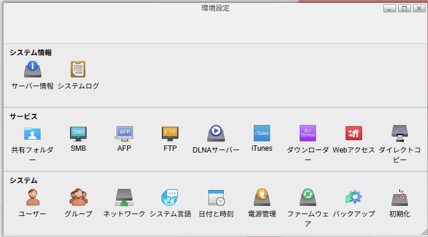The height and width of the screenshot is (237, 428).
Task: Close the 環境設定 window
Action: tap(419, 8)
